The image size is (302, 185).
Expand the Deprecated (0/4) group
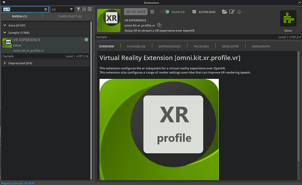point(5,63)
